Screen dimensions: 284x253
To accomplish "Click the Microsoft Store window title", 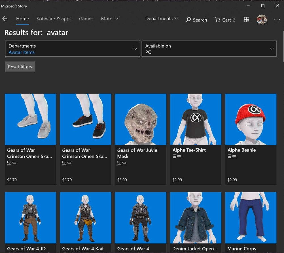I will (14, 6).
